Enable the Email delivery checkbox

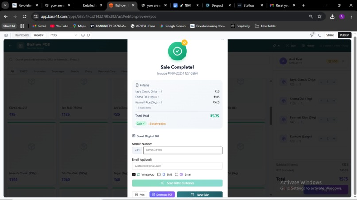(x=177, y=174)
